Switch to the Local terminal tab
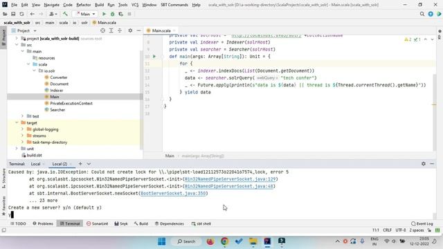 pyautogui.click(x=35, y=164)
